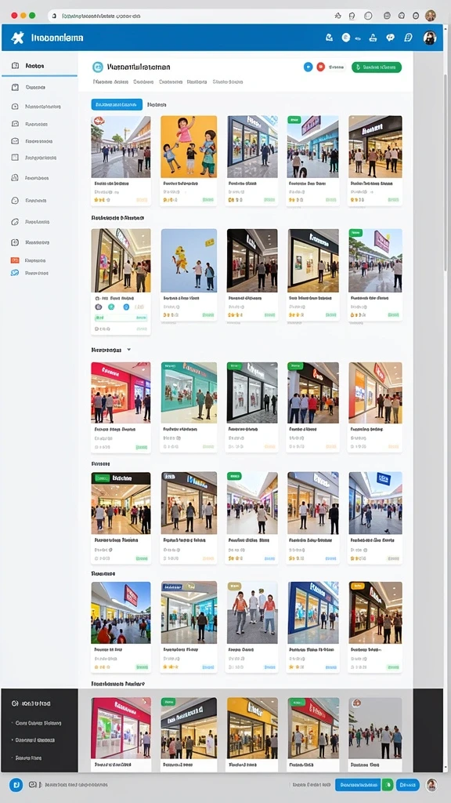Click the wide blue button in bottom bar
451x803 pixels.
[x=357, y=784]
